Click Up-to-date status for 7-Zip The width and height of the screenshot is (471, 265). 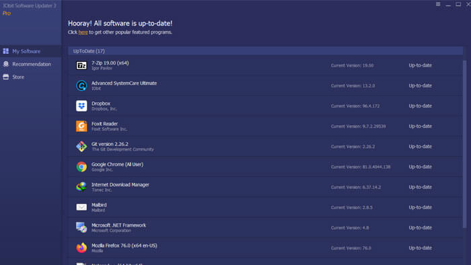pos(420,65)
